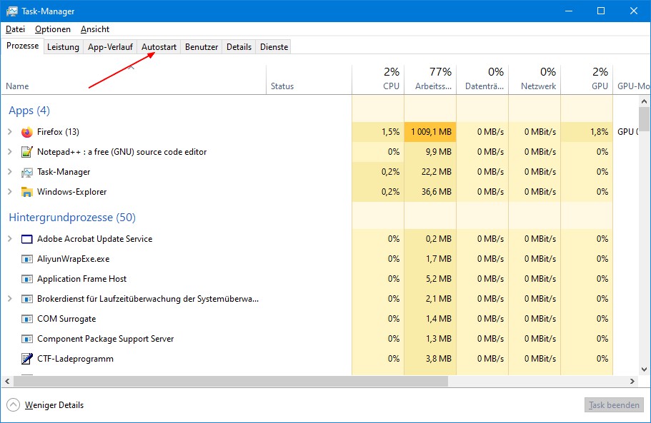
Task: Select Component Package Support Server name
Action: (106, 339)
